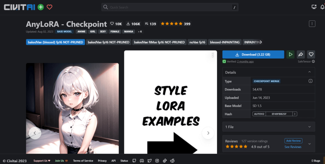
Task: Click the info icon beside Checkpoint Merge
Action: click(x=310, y=81)
